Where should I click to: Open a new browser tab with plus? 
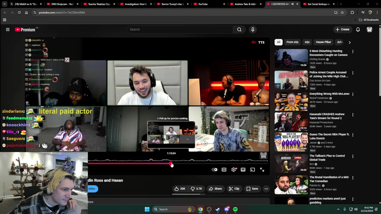(341, 4)
